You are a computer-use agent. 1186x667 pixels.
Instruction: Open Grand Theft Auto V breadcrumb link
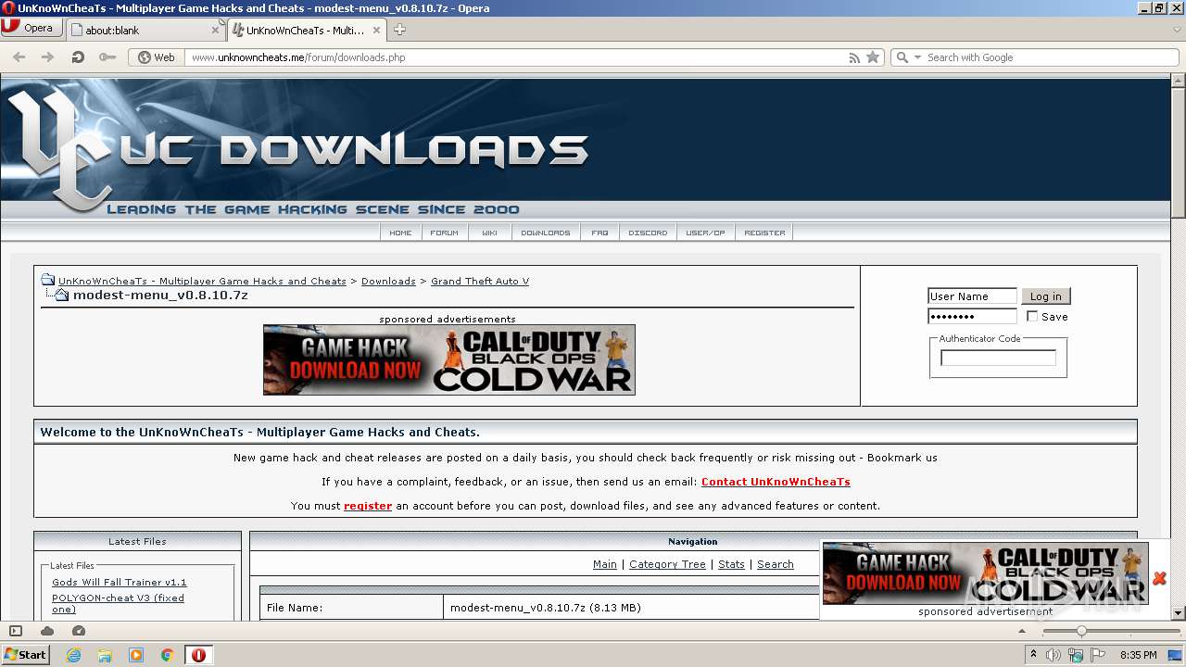[480, 281]
